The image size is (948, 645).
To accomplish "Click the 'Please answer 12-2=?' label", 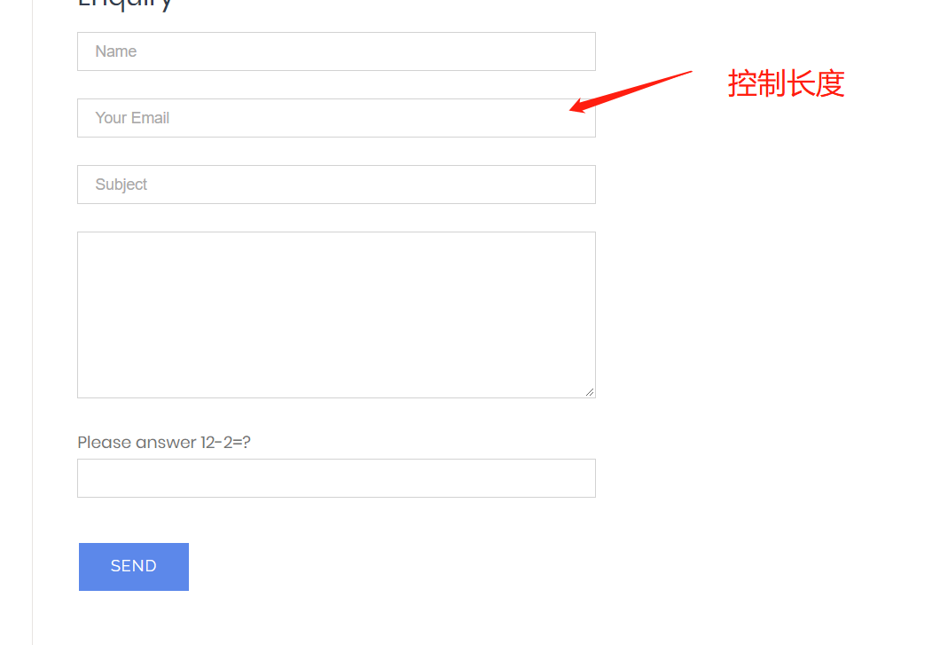I will (164, 443).
